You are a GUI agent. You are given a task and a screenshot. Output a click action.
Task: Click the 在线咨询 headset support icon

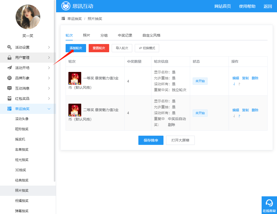(269, 203)
